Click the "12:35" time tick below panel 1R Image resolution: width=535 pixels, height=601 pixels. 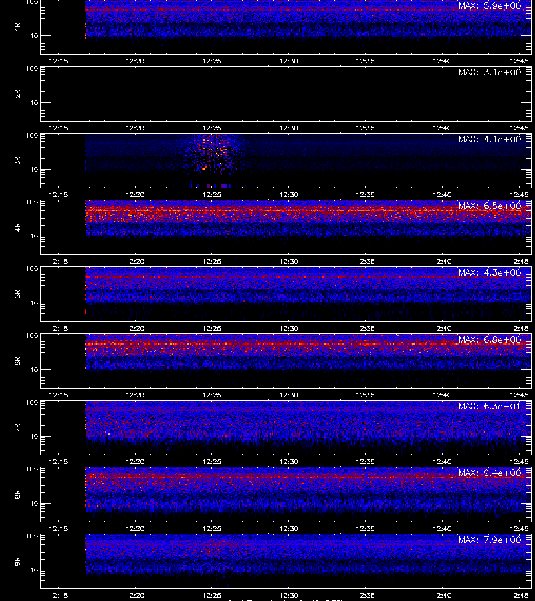365,61
